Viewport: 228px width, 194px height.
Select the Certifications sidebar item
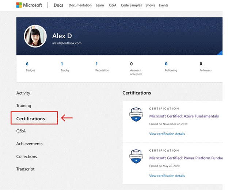(31, 119)
